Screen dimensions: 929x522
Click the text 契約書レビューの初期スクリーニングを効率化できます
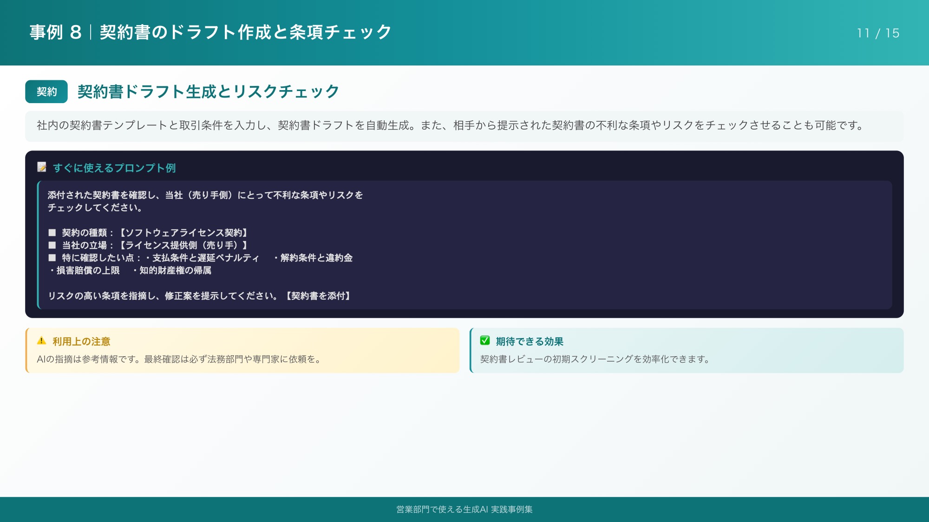595,359
